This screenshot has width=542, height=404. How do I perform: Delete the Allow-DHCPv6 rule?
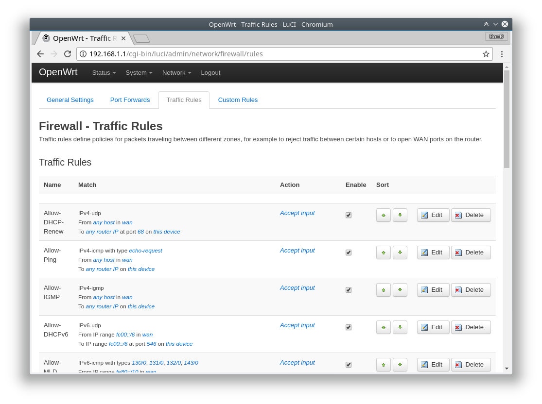[471, 327]
